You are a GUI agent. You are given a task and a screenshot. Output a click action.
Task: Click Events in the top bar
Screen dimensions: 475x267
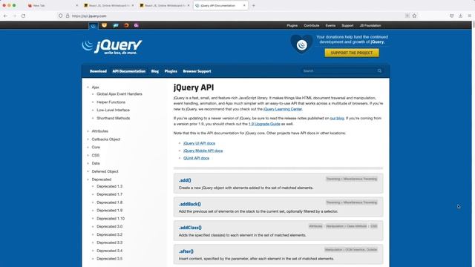330,25
